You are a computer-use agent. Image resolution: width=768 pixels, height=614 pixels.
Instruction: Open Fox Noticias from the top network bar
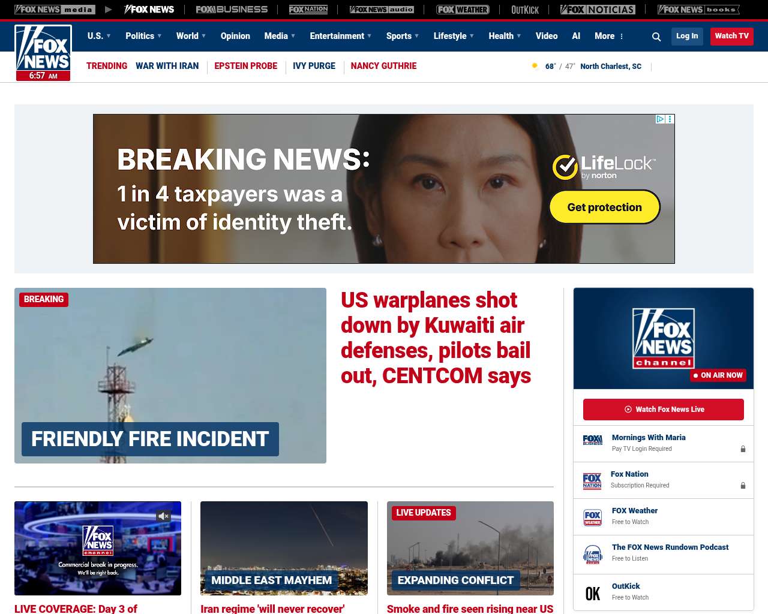click(x=598, y=10)
